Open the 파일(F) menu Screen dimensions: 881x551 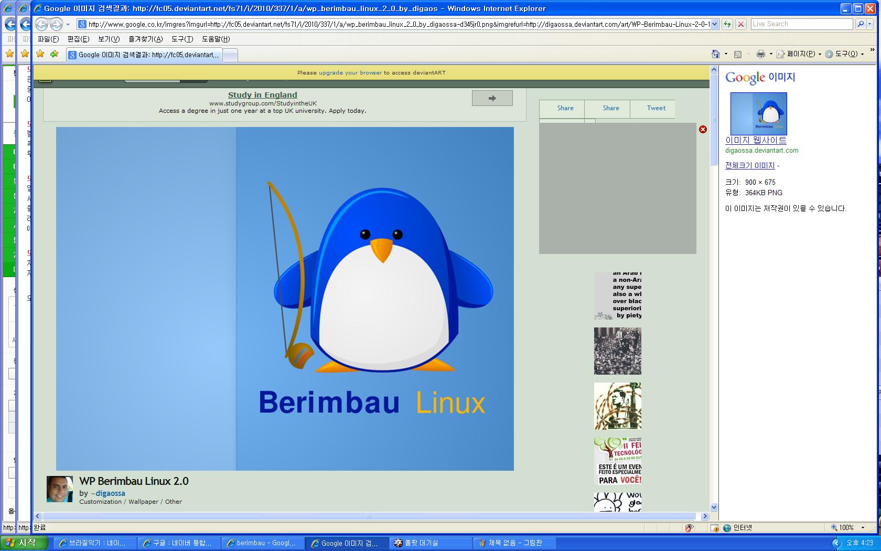[48, 39]
